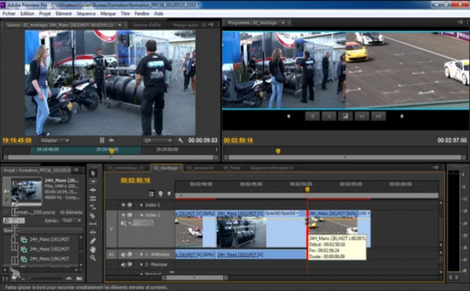Select the Razor tool in tools panel

point(93,216)
